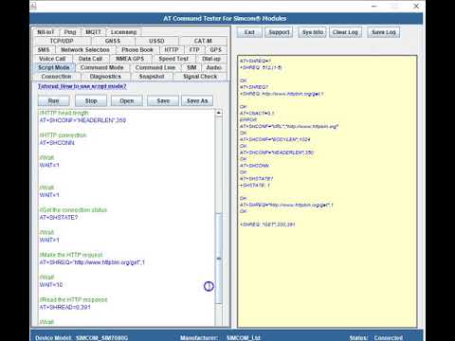Image resolution: width=455 pixels, height=341 pixels.
Task: Open the Snapshot tab
Action: point(152,77)
